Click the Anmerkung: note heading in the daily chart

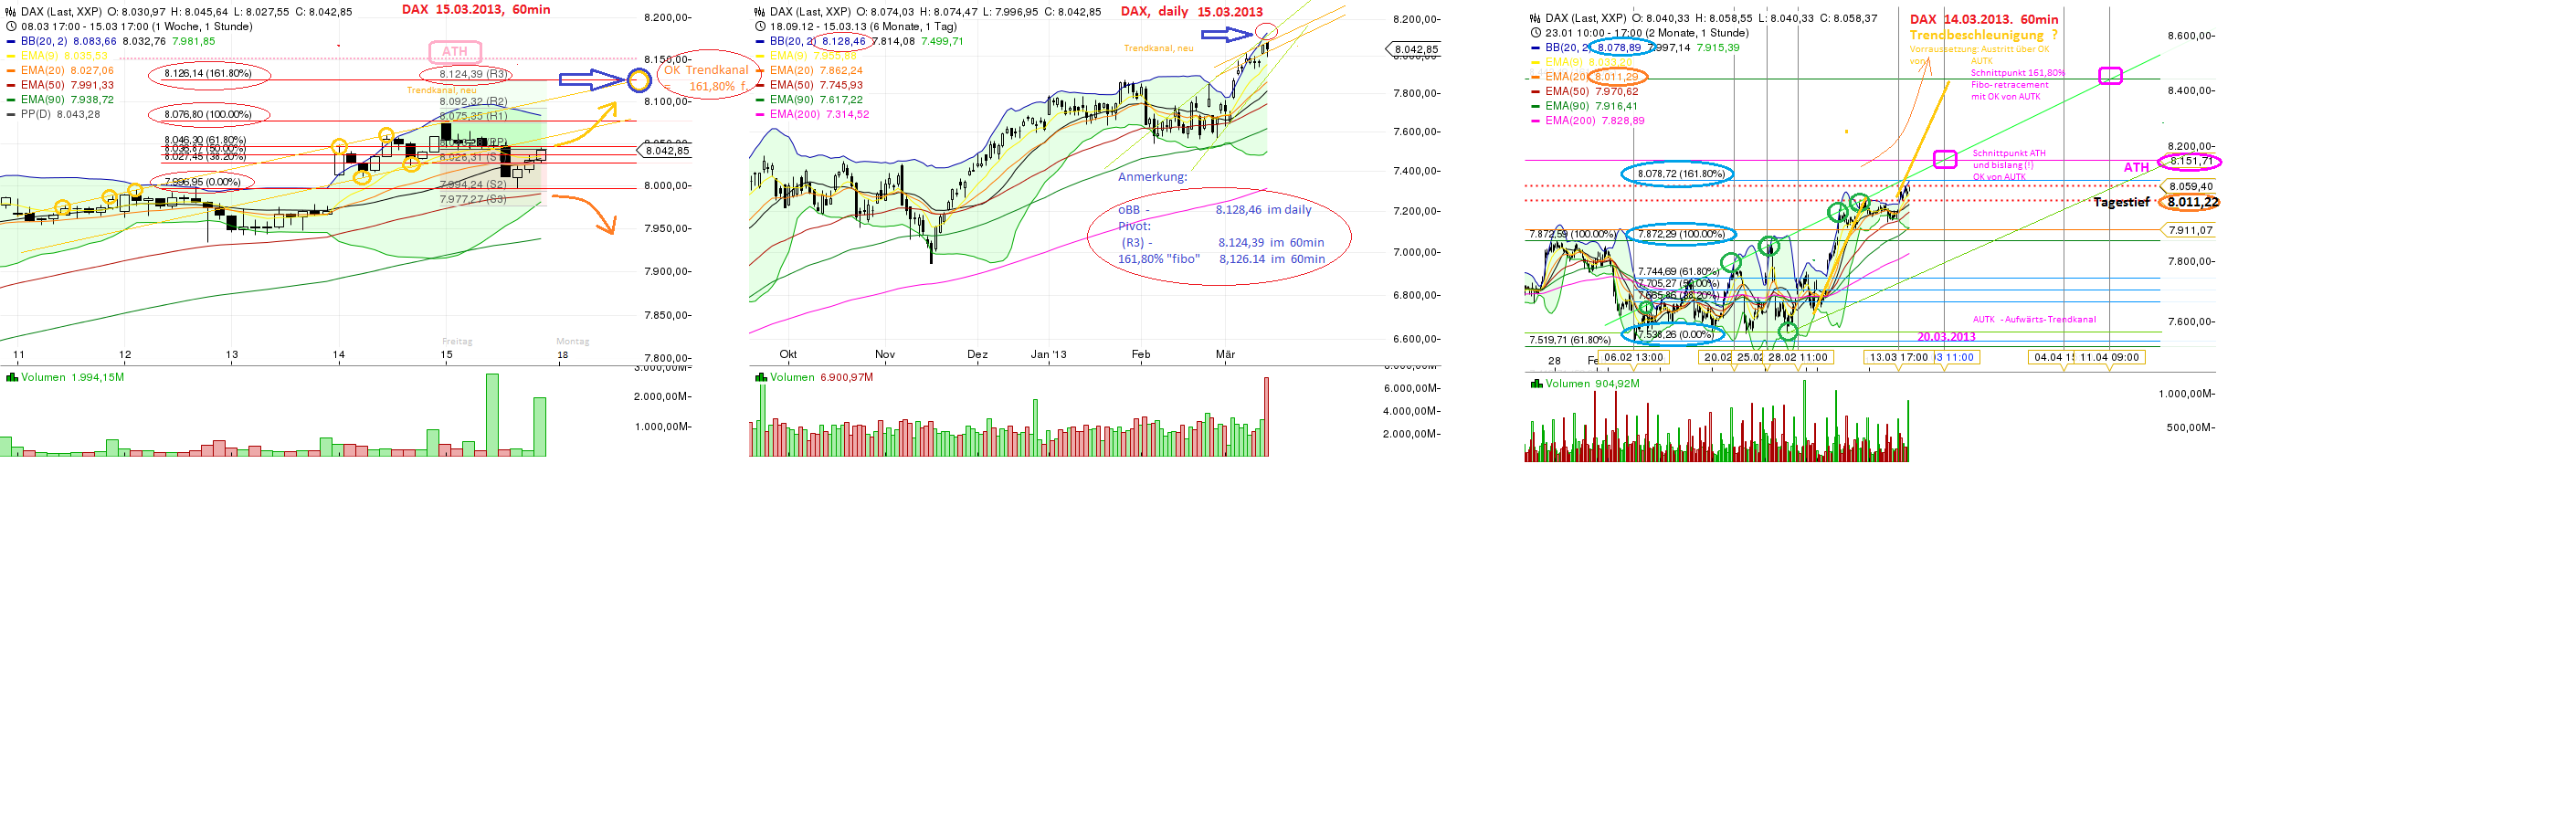point(1152,177)
